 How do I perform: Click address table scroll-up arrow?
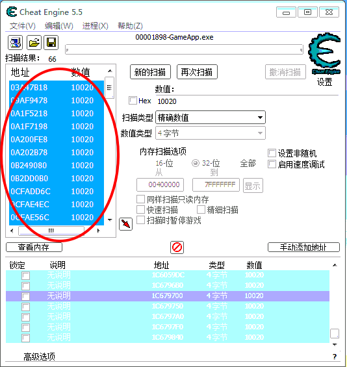335,265
